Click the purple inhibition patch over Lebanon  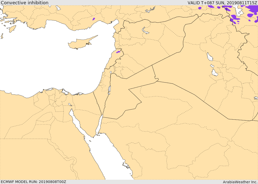[x=118, y=52]
